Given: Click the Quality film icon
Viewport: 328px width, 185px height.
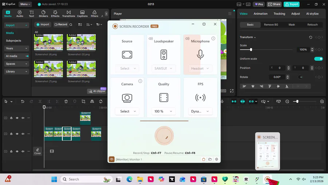Looking at the screenshot, I should coord(164,98).
